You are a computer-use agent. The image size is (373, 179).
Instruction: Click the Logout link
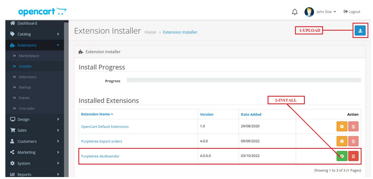(x=352, y=12)
